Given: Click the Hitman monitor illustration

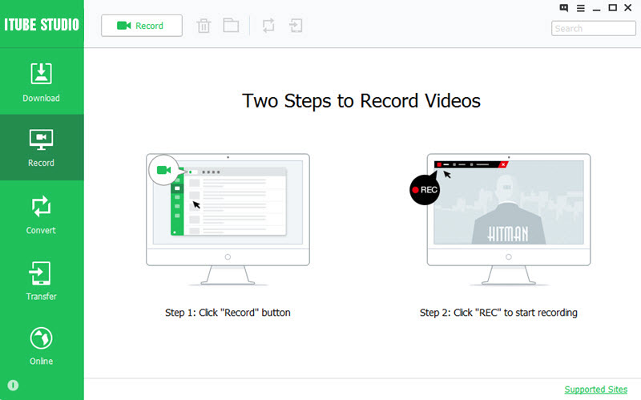Looking at the screenshot, I should pos(509,220).
